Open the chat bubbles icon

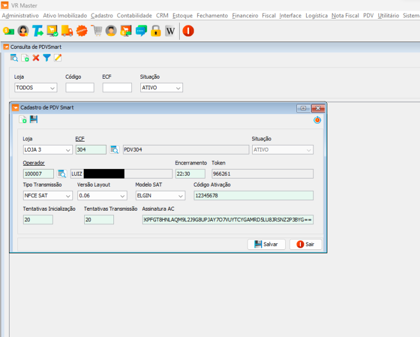[x=141, y=31]
